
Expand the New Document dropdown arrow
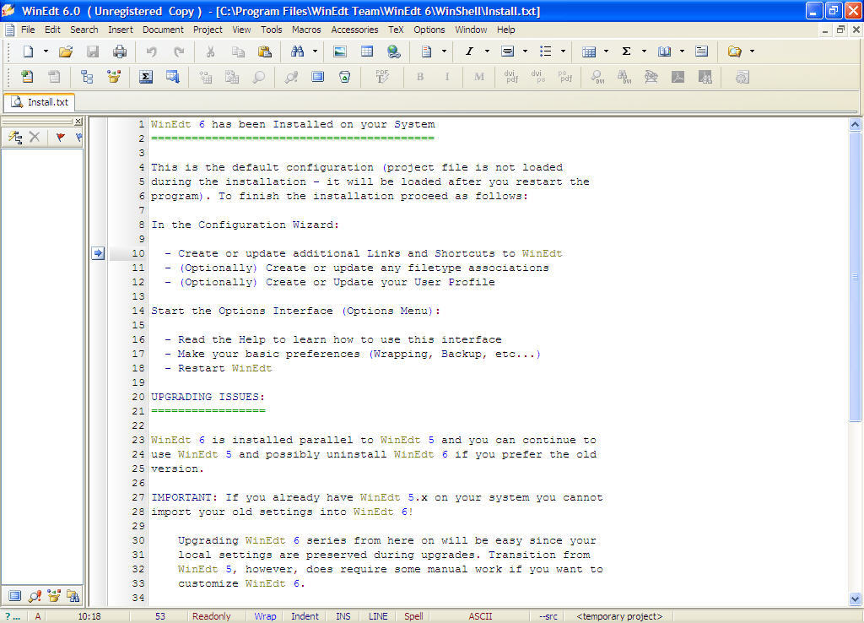(46, 51)
